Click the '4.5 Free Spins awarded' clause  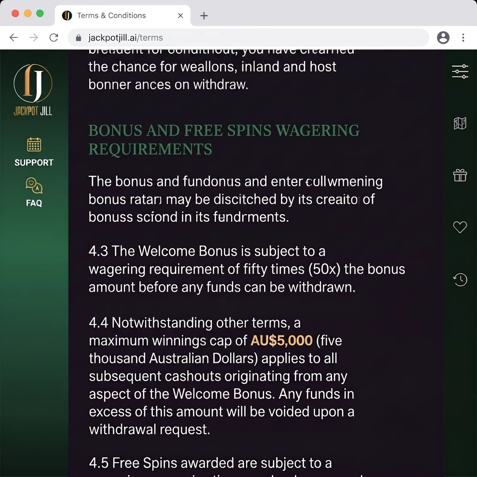pos(210,463)
